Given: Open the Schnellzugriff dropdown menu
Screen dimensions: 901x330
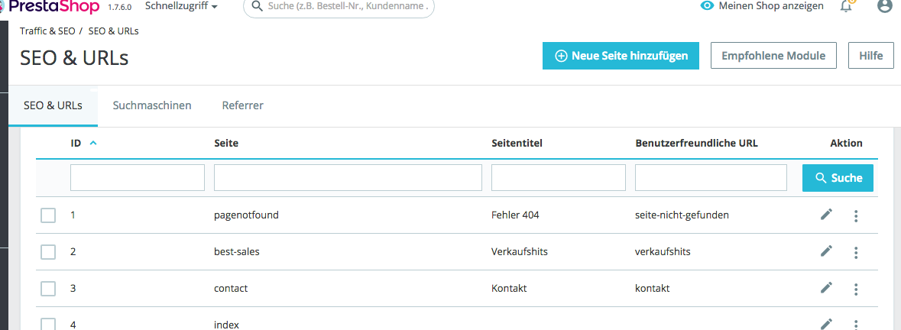Looking at the screenshot, I should coord(181,6).
